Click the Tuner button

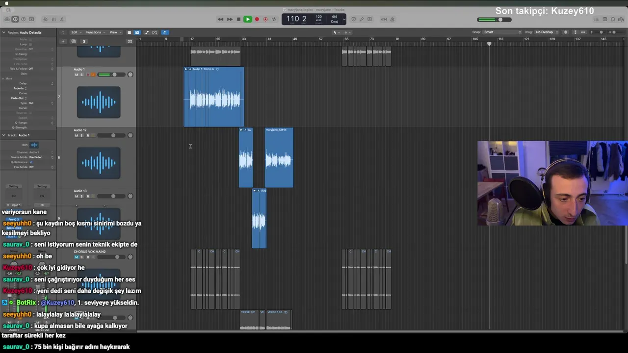[x=362, y=19]
